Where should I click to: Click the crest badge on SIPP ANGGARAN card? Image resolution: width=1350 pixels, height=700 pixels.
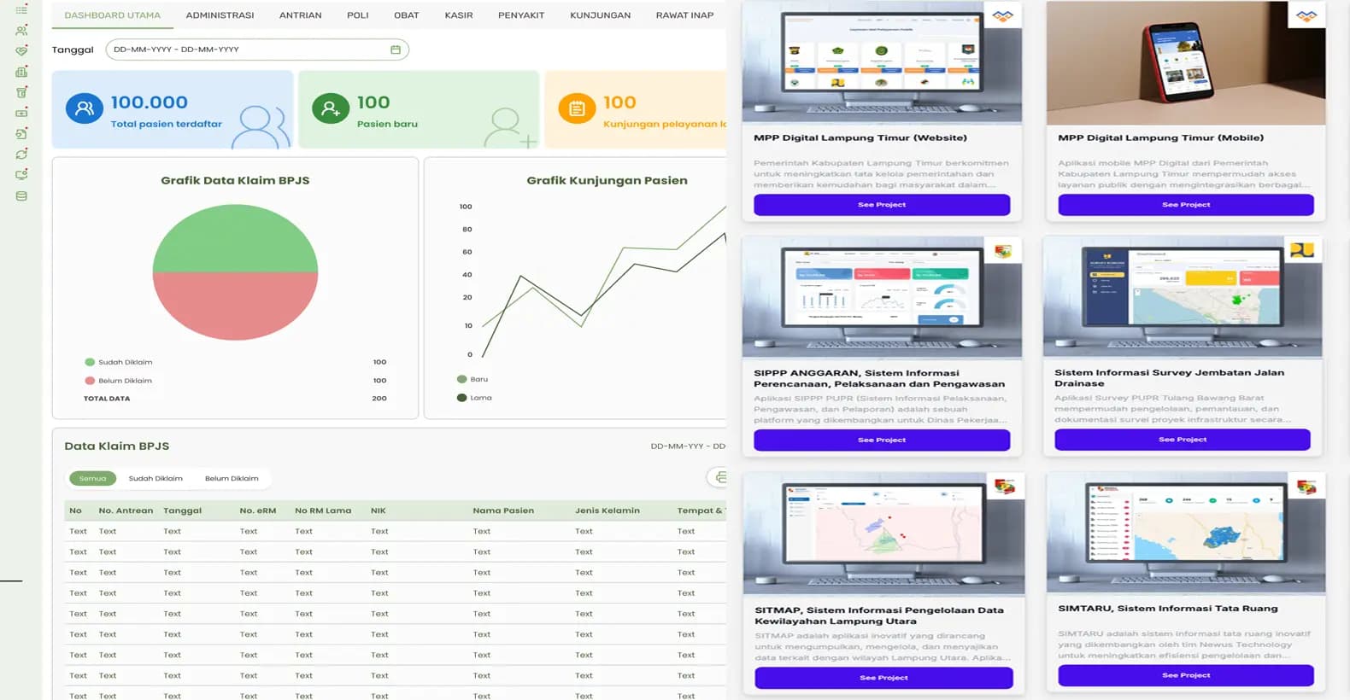pos(1003,251)
